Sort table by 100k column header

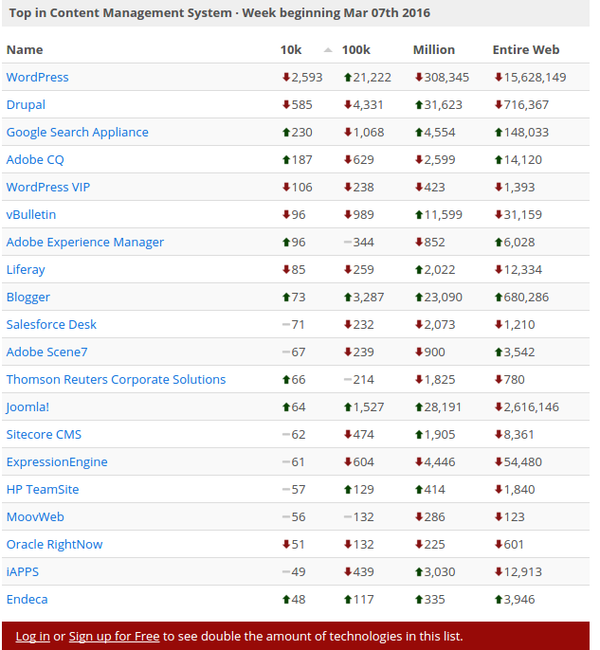click(x=355, y=49)
